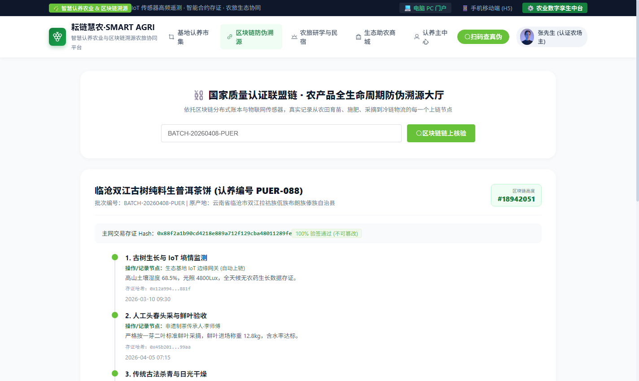Click the 高山土壤湿度 68.5% description line

point(211,278)
